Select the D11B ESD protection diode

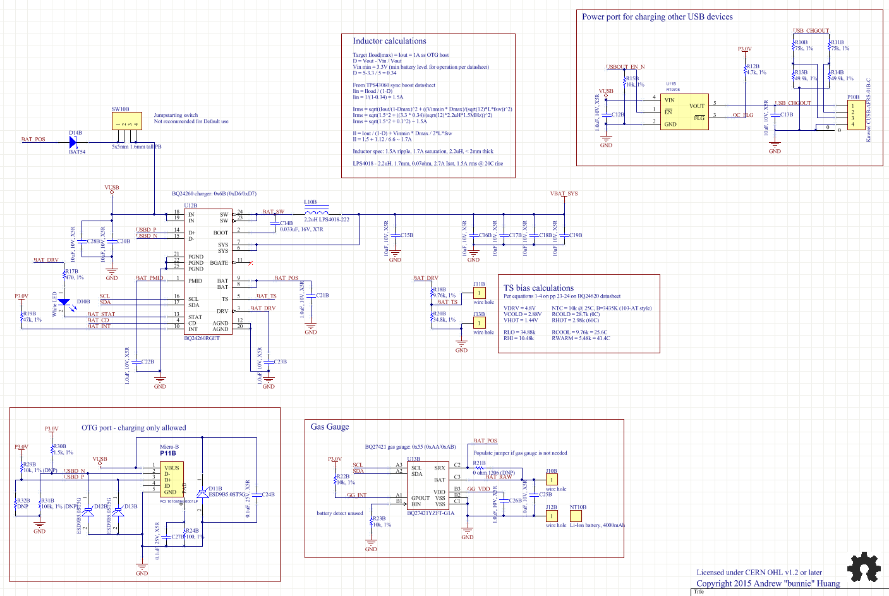point(202,492)
